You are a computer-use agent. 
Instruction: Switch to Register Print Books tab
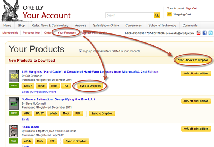click(94, 33)
